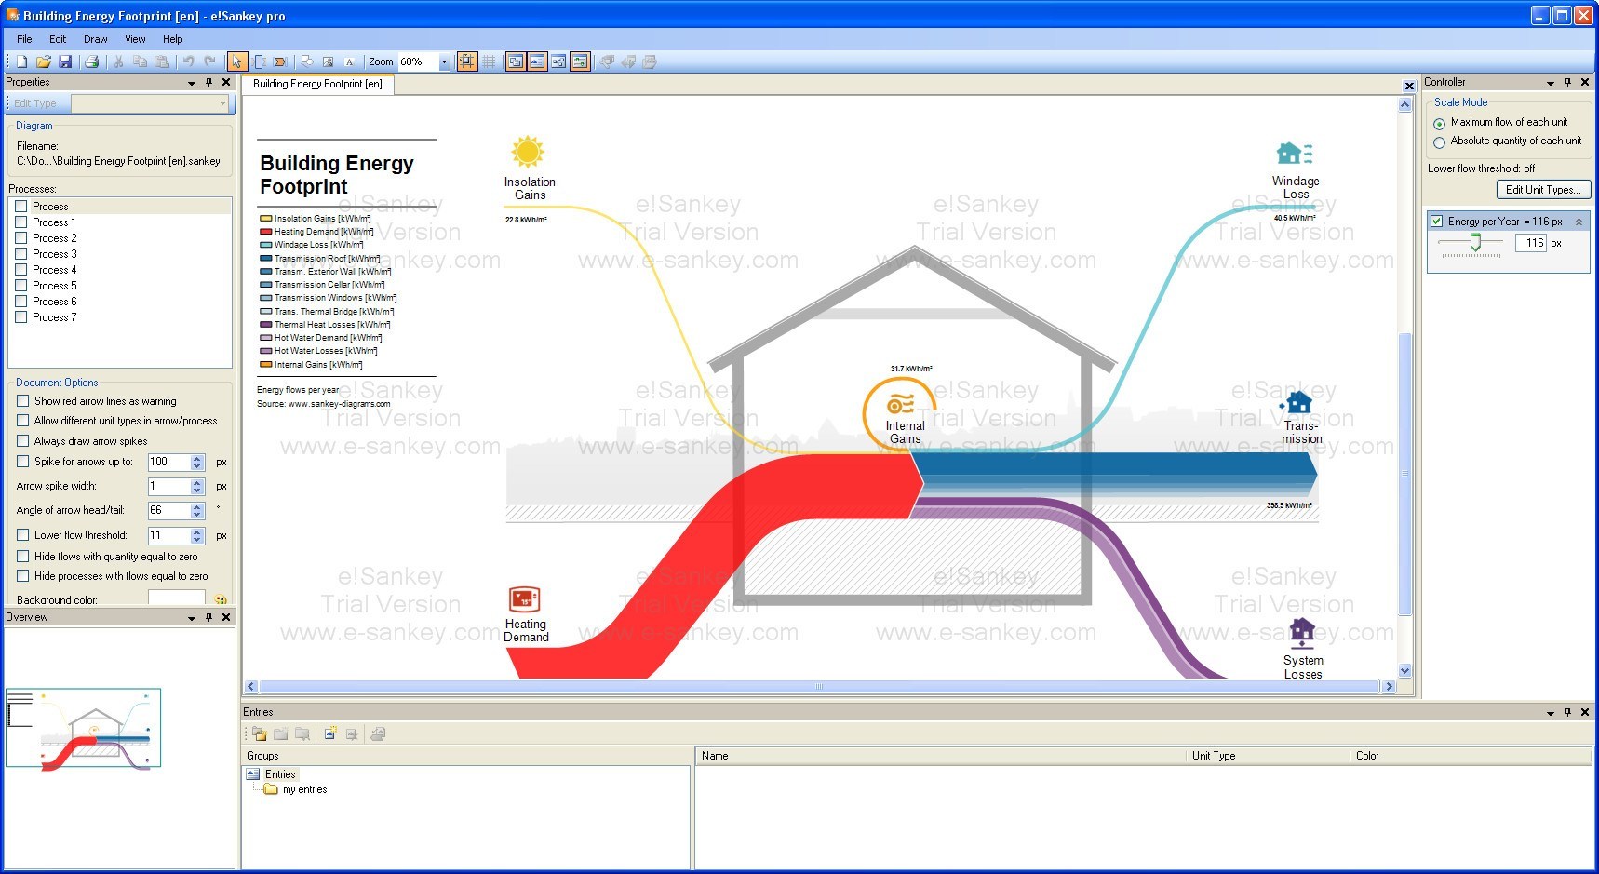This screenshot has height=874, width=1599.
Task: Click the Energy per Year pixel input
Action: (x=1531, y=243)
